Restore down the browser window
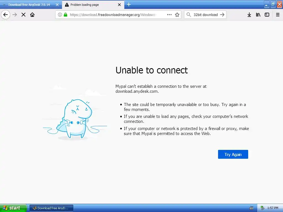This screenshot has height=212, width=283. [x=273, y=4]
